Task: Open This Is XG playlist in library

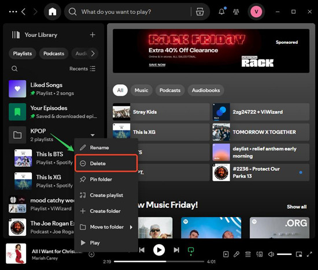Action: (43, 181)
